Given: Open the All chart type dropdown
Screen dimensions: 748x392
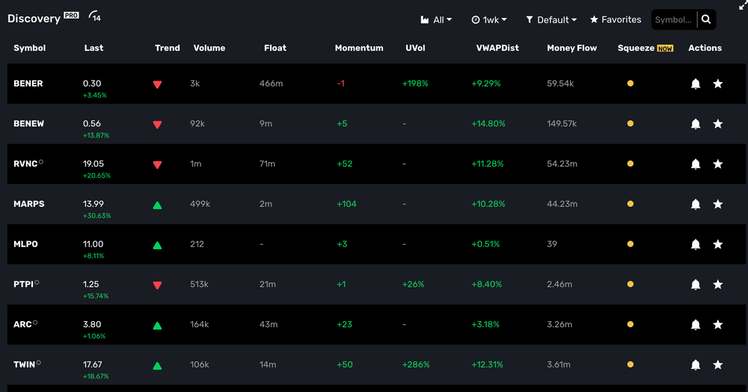Looking at the screenshot, I should pos(436,20).
